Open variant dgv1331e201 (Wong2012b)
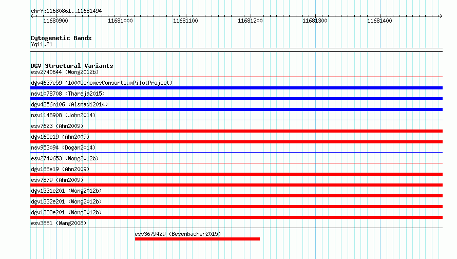 66,191
